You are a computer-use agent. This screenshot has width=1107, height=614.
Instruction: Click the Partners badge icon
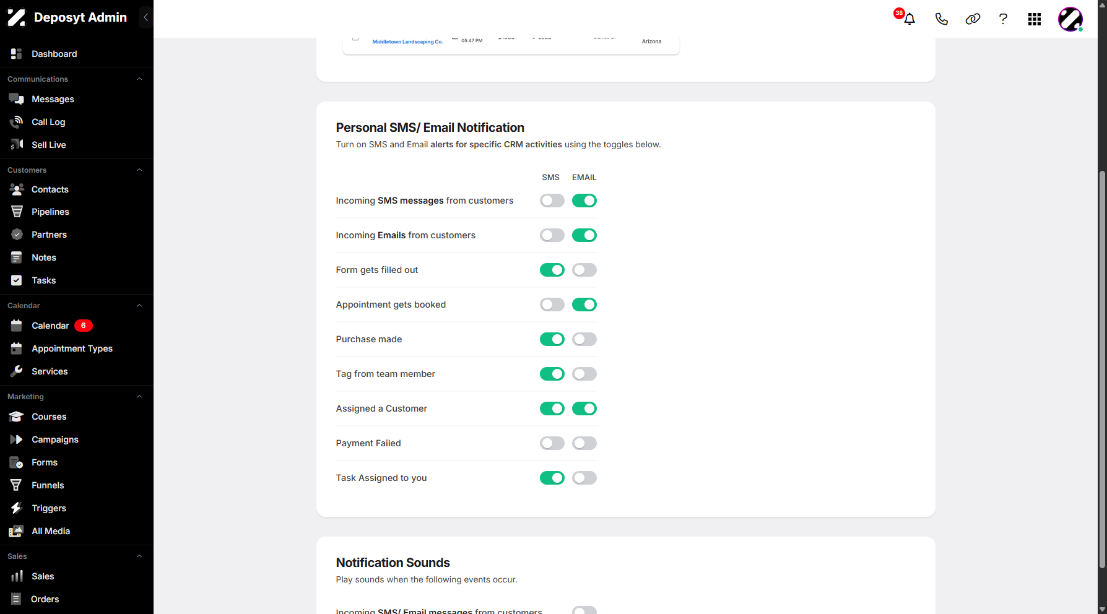tap(17, 235)
